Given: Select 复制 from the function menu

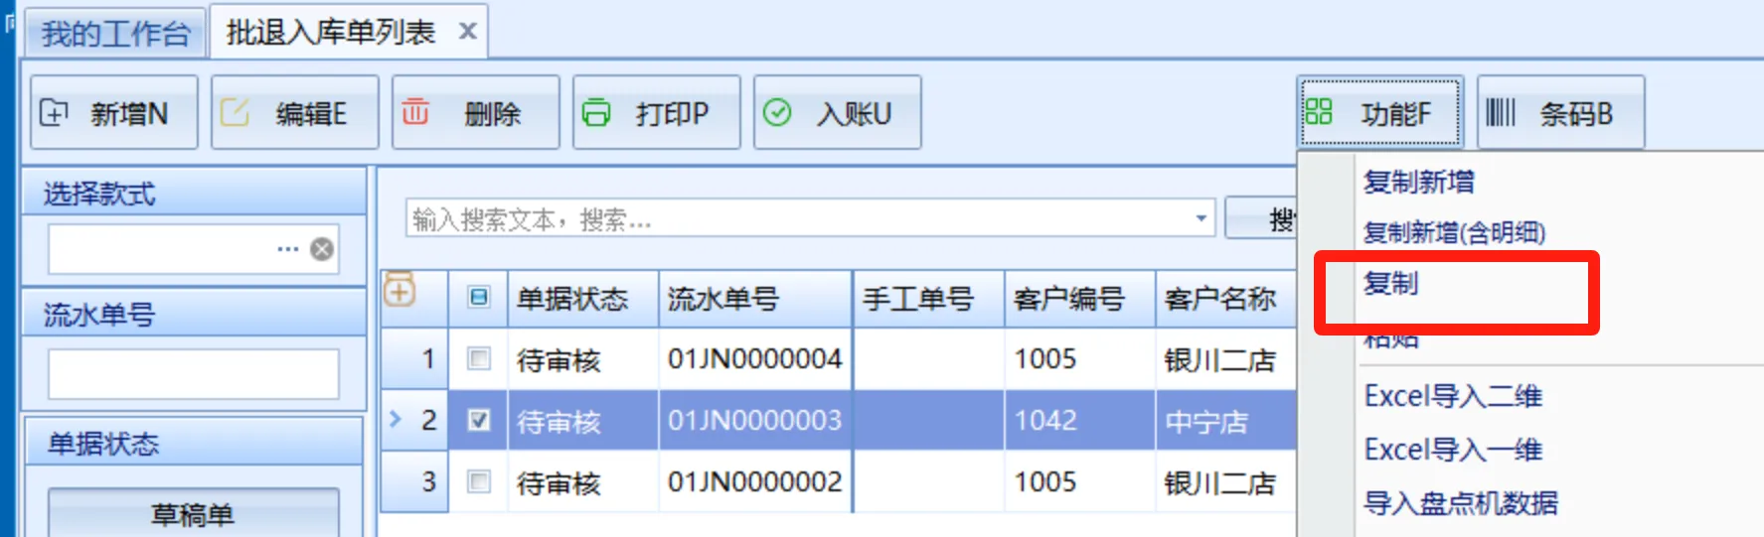Looking at the screenshot, I should (1391, 284).
